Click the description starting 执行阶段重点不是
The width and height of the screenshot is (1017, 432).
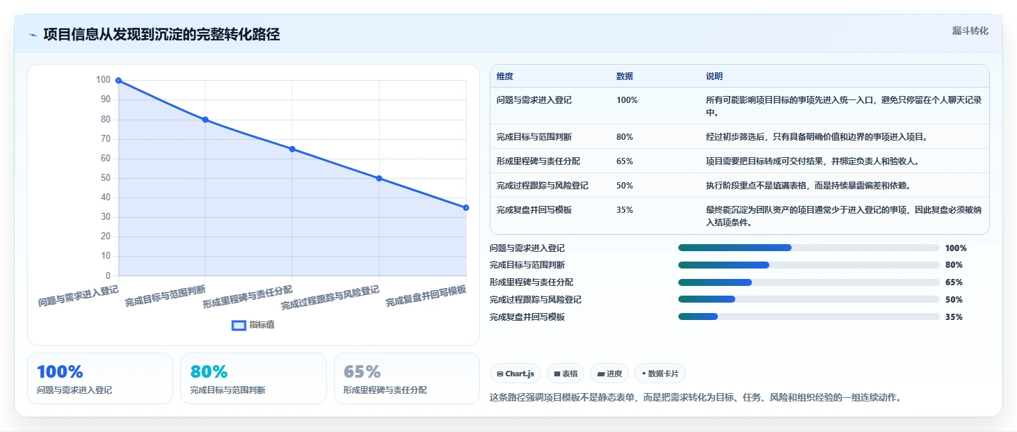pos(808,186)
